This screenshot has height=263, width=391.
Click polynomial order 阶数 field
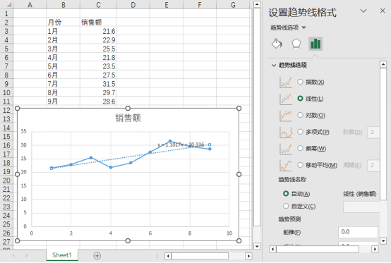coord(373,132)
